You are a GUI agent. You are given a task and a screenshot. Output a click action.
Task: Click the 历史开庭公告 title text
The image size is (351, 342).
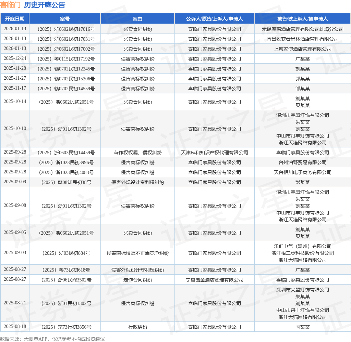pyautogui.click(x=45, y=5)
